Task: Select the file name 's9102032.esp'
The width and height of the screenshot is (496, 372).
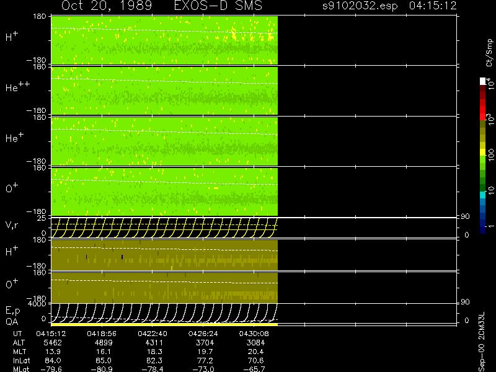Action: point(360,6)
